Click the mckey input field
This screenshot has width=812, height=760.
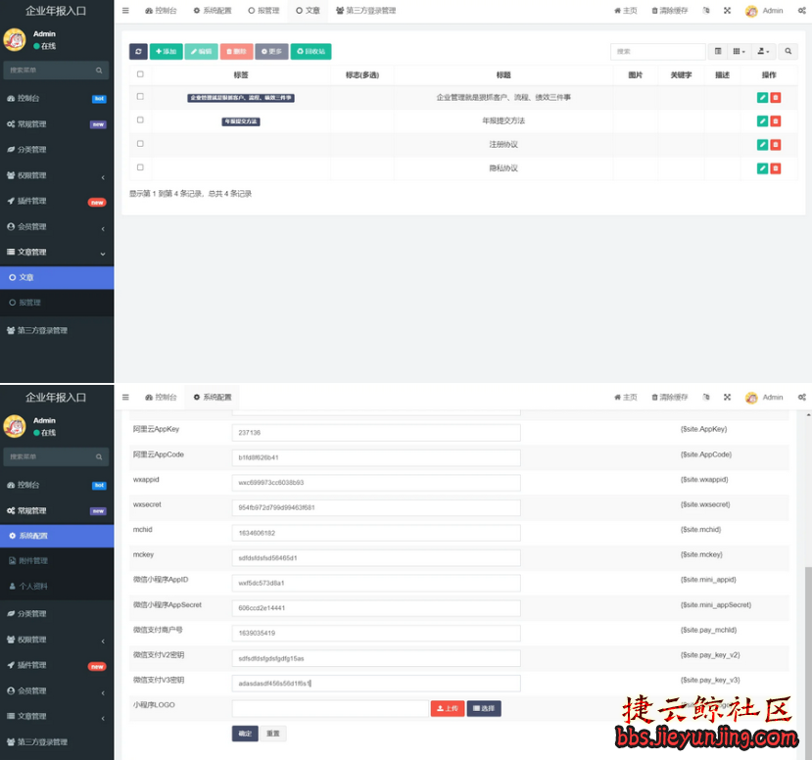pos(376,557)
